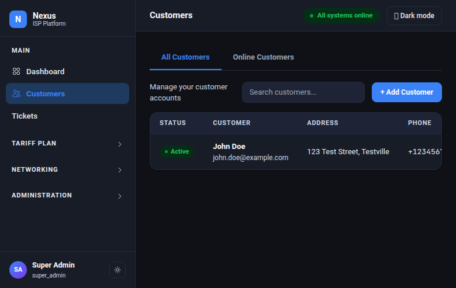The height and width of the screenshot is (288, 456).
Task: Focus the Search customers field
Action: (303, 92)
